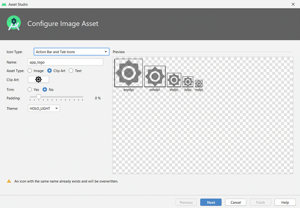
Task: Click the yellow warning icon
Action: [x=9, y=181]
